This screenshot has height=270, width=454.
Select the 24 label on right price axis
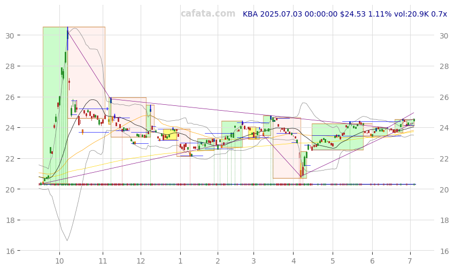coord(444,128)
